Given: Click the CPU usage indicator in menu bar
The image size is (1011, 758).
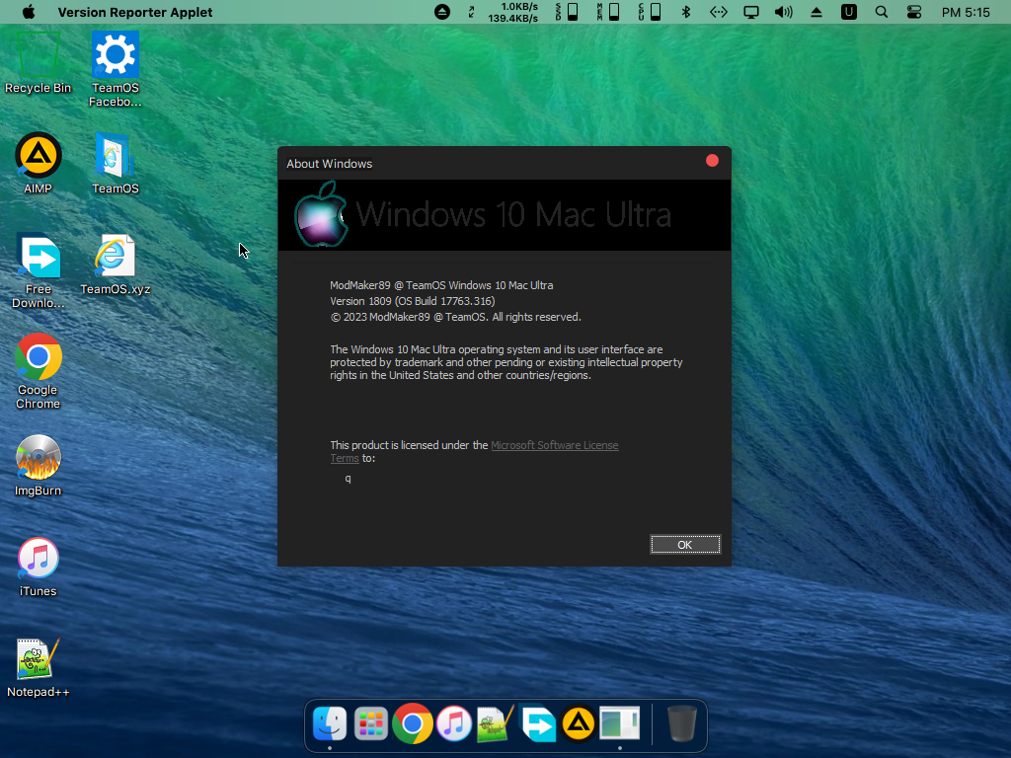Looking at the screenshot, I should coord(650,12).
